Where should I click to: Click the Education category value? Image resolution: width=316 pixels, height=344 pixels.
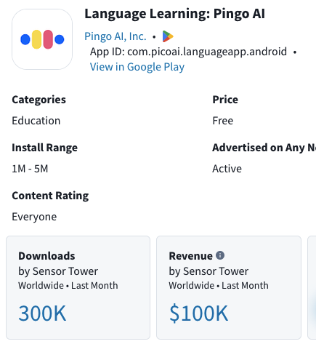click(36, 121)
